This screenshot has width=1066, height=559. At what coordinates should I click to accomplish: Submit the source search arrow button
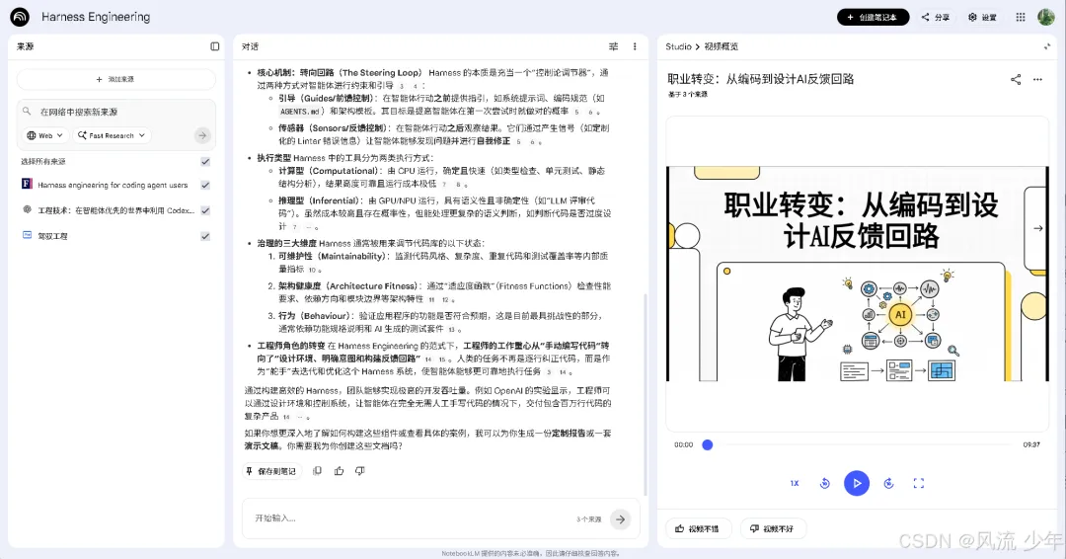pos(202,135)
